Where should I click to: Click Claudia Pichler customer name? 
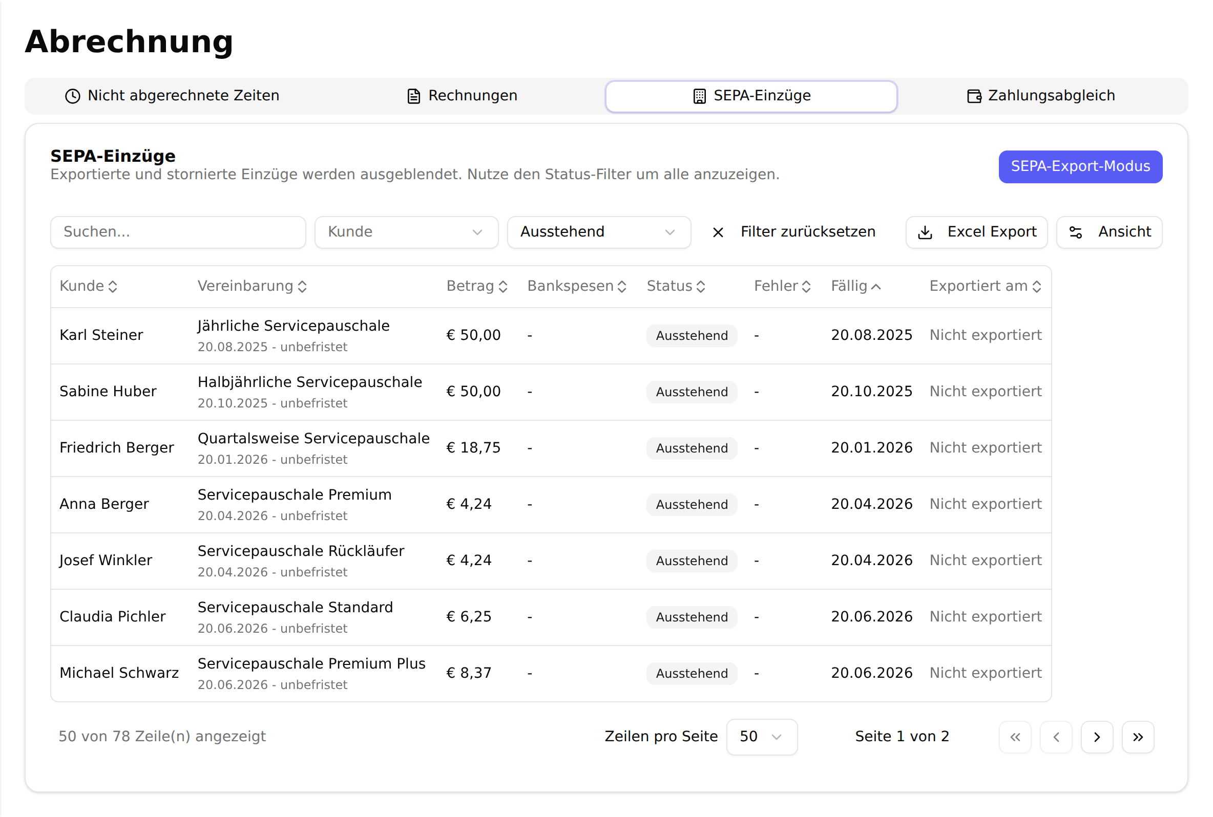(113, 616)
